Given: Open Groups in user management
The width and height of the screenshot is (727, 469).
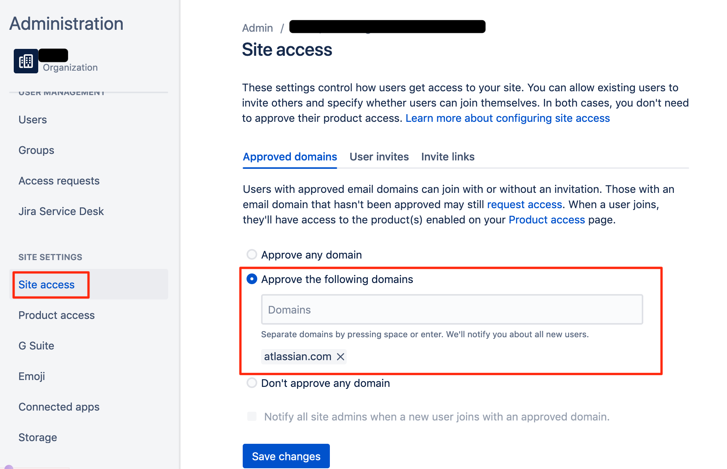Looking at the screenshot, I should pyautogui.click(x=36, y=150).
